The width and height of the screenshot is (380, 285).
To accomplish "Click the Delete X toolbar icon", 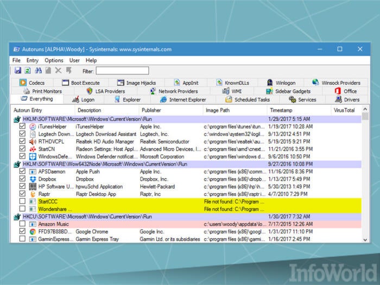I will 58,71.
